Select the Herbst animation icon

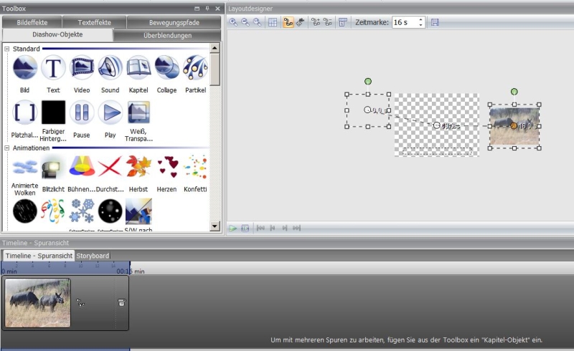pyautogui.click(x=138, y=168)
